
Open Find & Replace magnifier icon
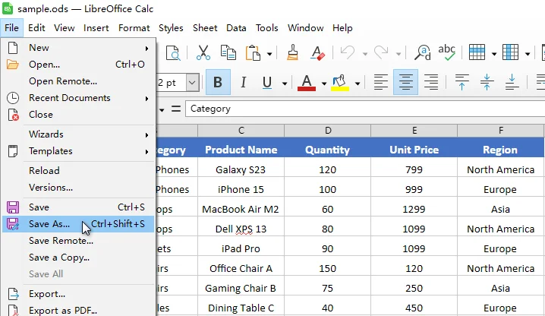[422, 53]
